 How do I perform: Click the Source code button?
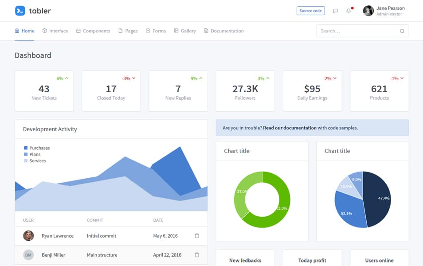[310, 11]
